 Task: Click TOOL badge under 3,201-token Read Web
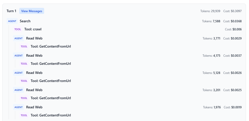[24, 98]
